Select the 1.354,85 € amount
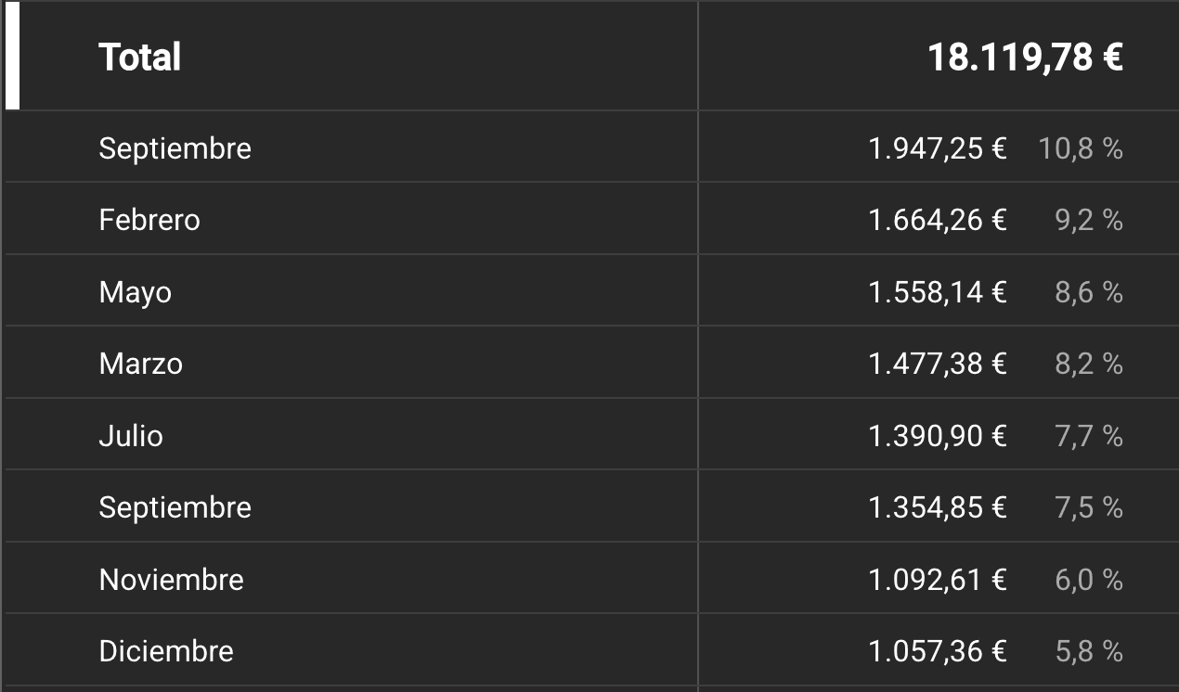 [937, 507]
